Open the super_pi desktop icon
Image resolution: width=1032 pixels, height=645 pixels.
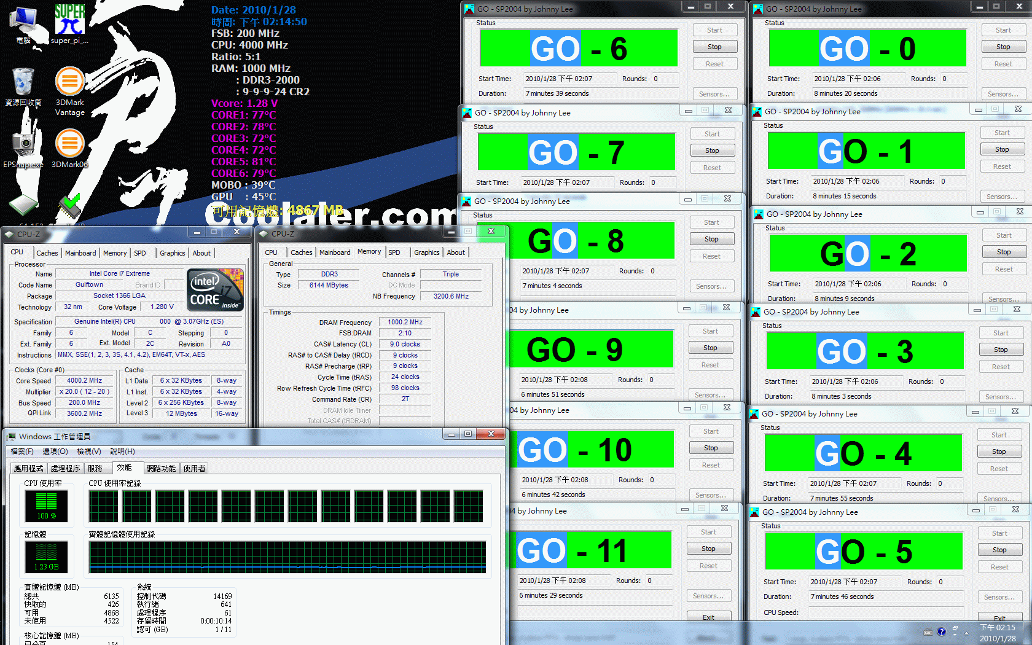(69, 23)
